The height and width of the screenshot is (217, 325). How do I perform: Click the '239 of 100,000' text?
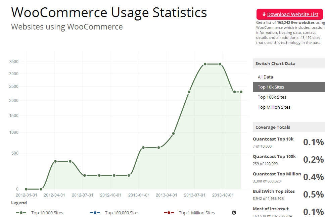pos(265,164)
